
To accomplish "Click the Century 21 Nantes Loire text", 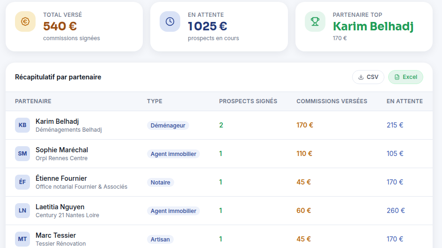I will click(67, 215).
